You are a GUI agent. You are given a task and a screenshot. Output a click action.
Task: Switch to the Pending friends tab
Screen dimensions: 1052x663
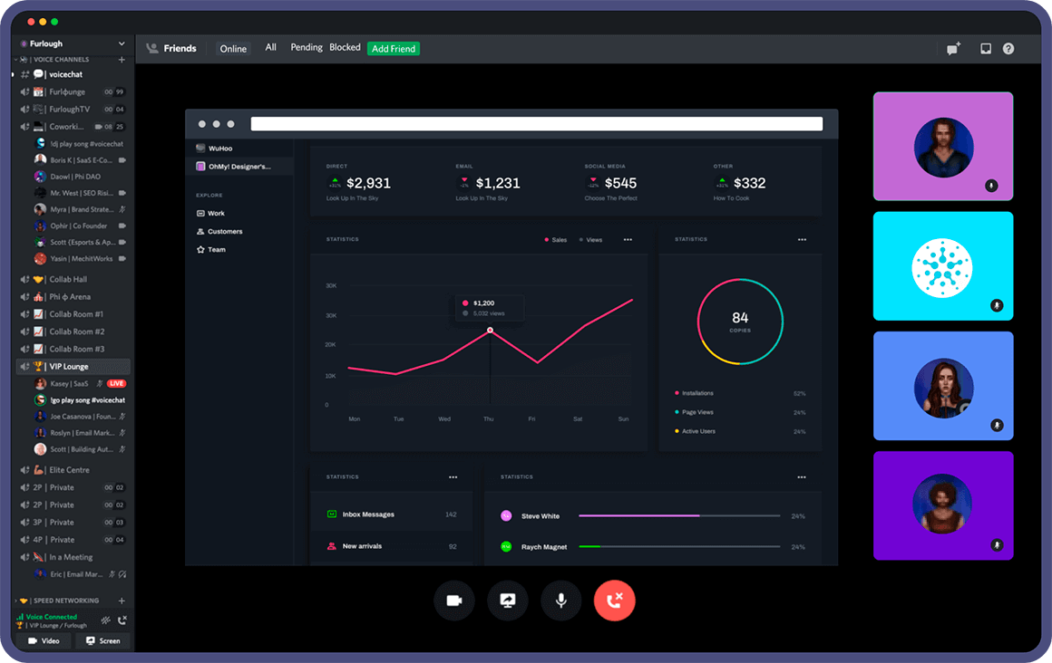pos(306,48)
